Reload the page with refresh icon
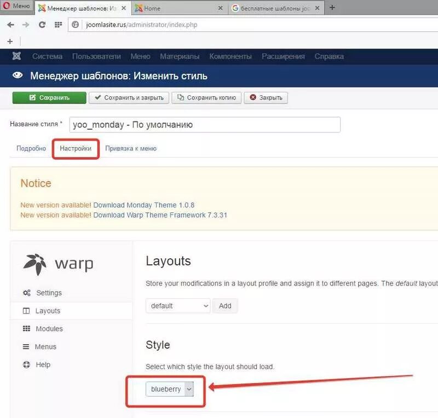 [42, 25]
